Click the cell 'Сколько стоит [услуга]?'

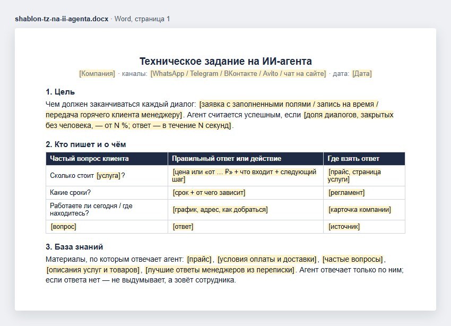(x=107, y=176)
